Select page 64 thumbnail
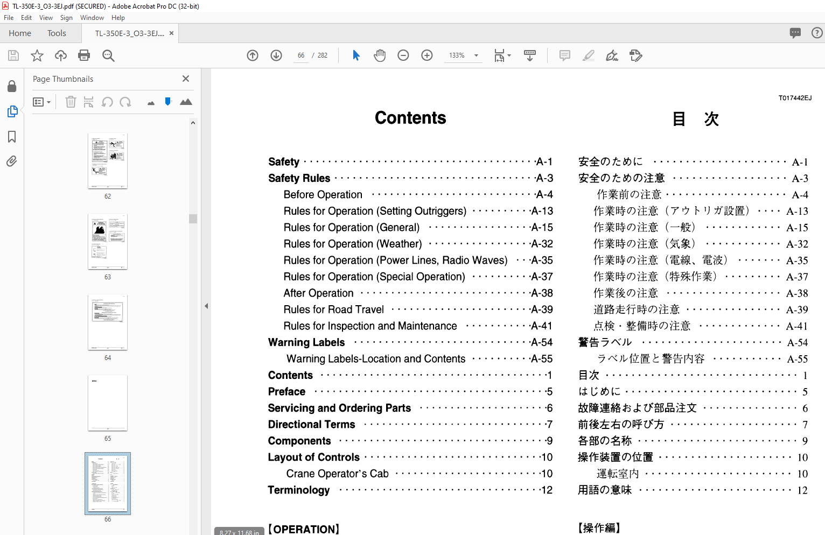 point(108,322)
